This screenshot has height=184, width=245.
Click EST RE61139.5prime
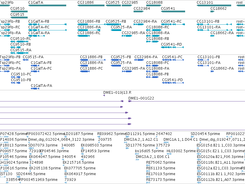tap(161, 168)
